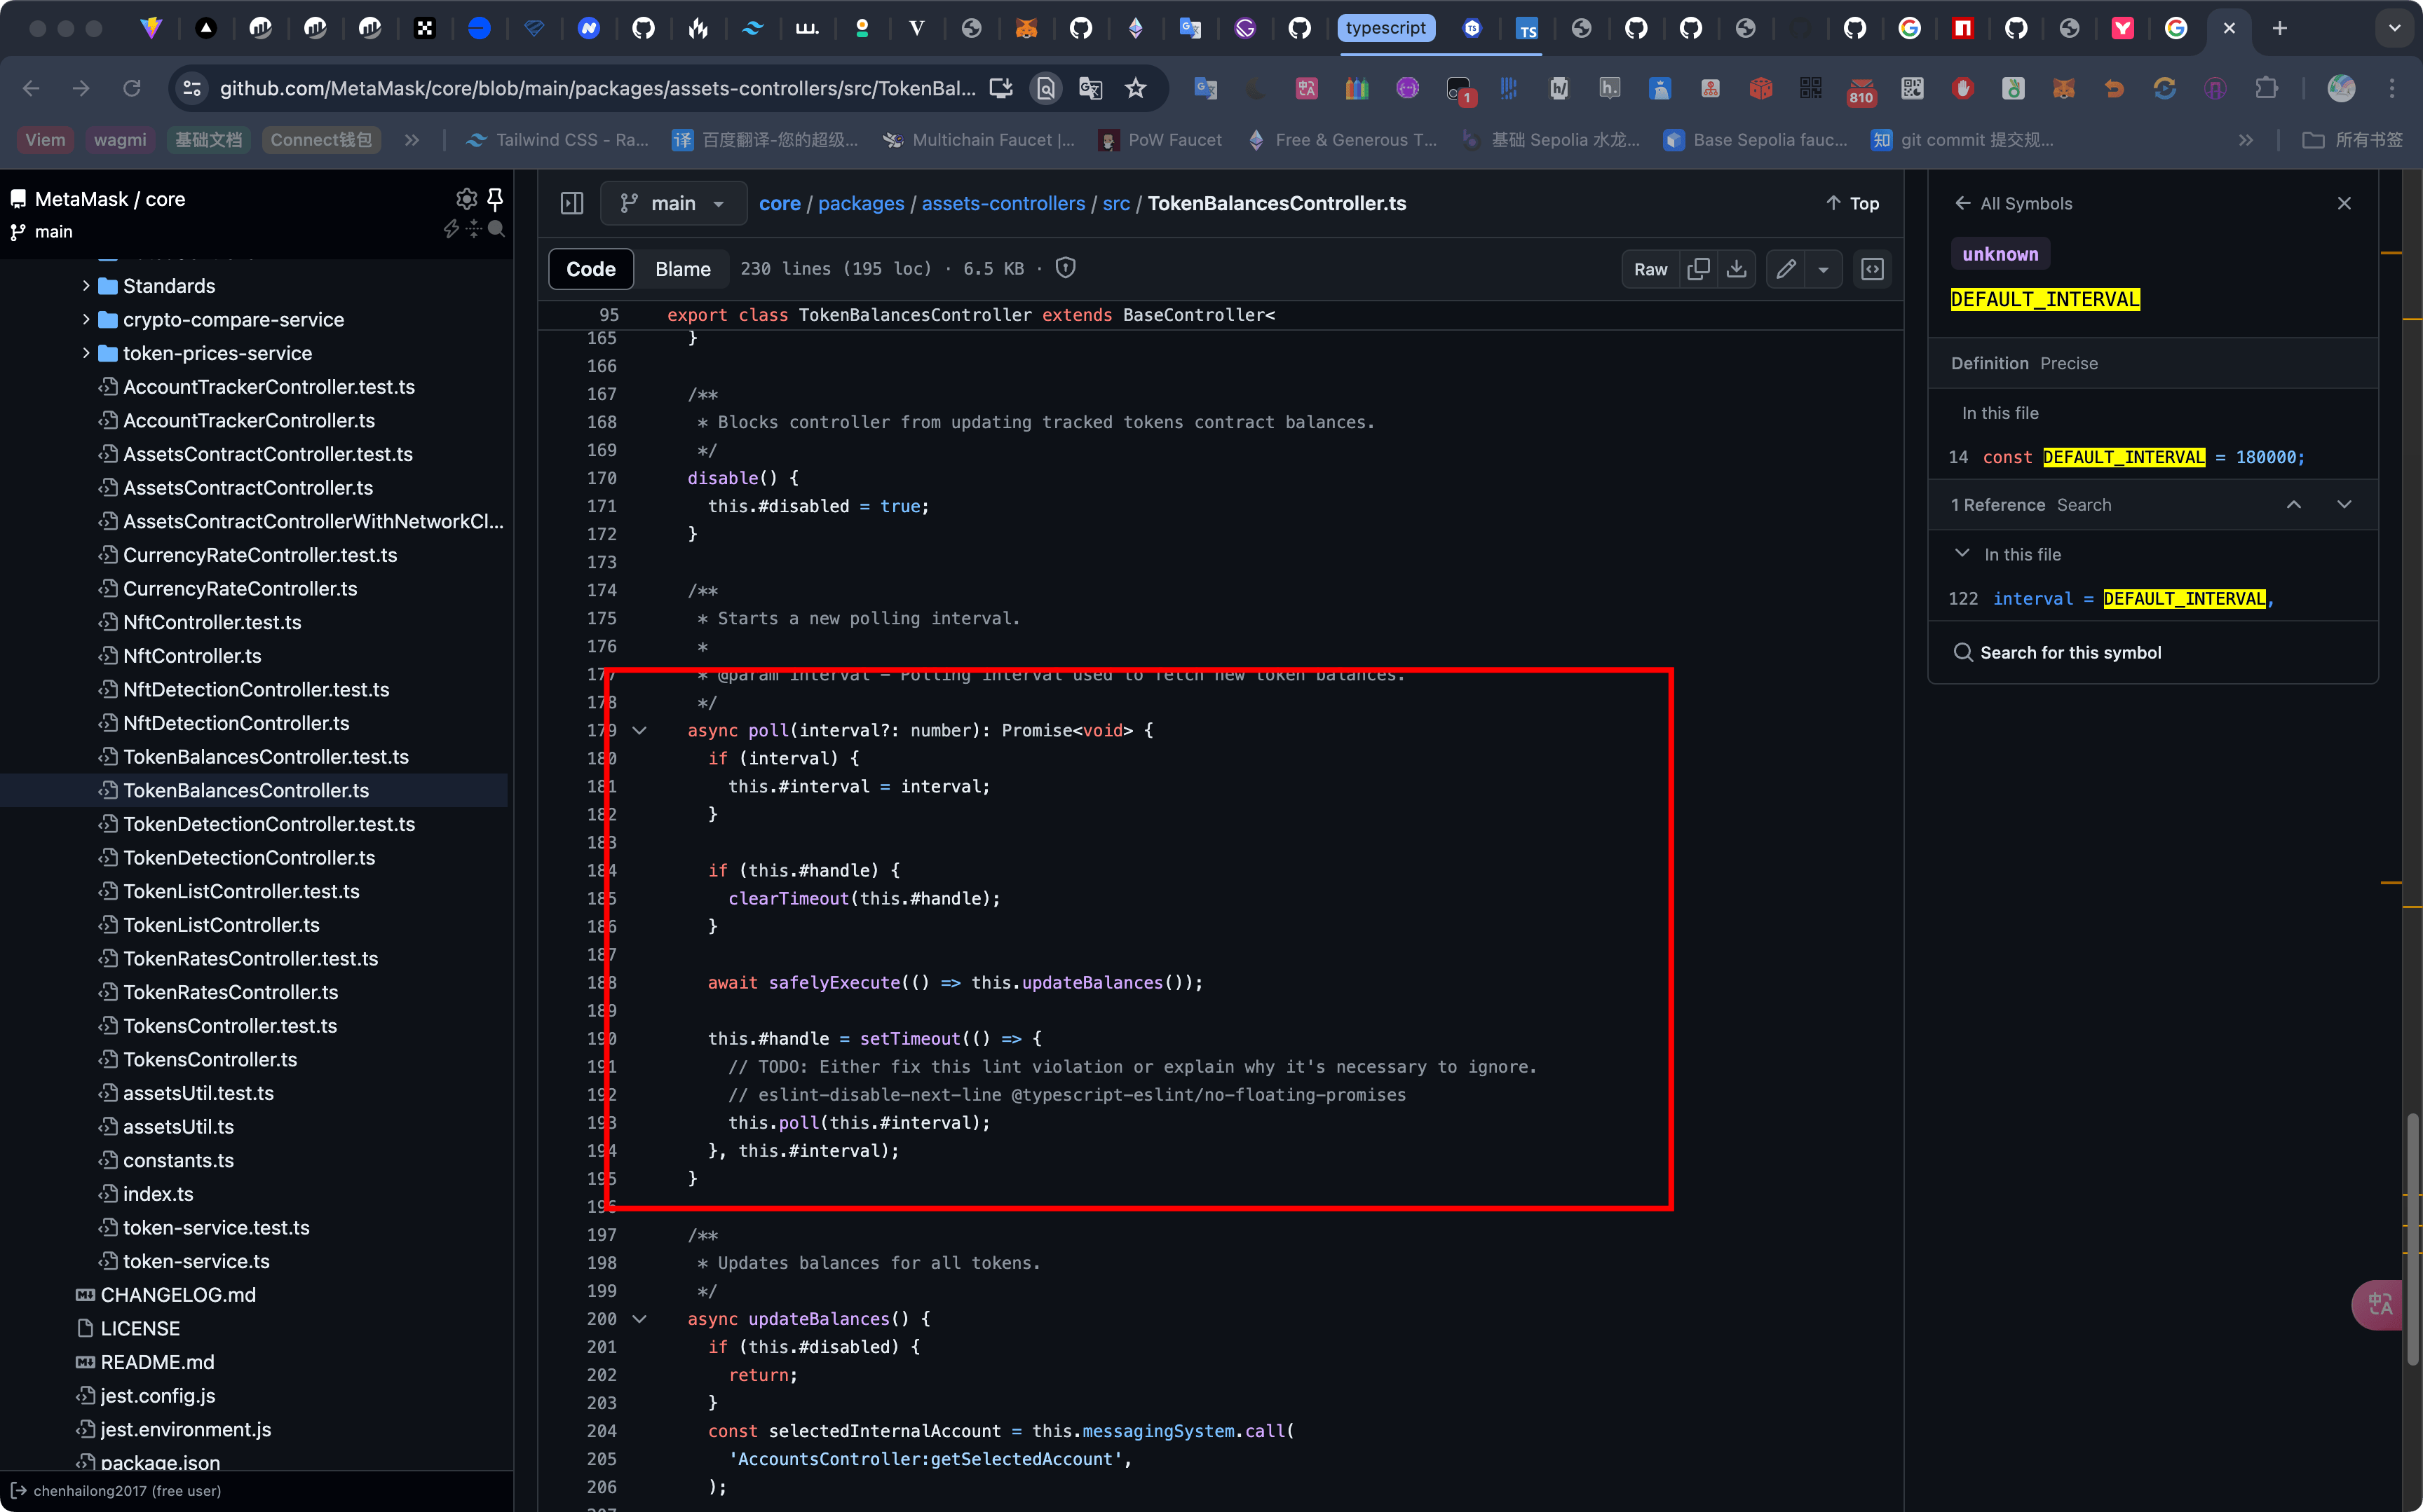Open TokensController.ts file
Viewport: 2423px width, 1512px height.
point(209,1060)
